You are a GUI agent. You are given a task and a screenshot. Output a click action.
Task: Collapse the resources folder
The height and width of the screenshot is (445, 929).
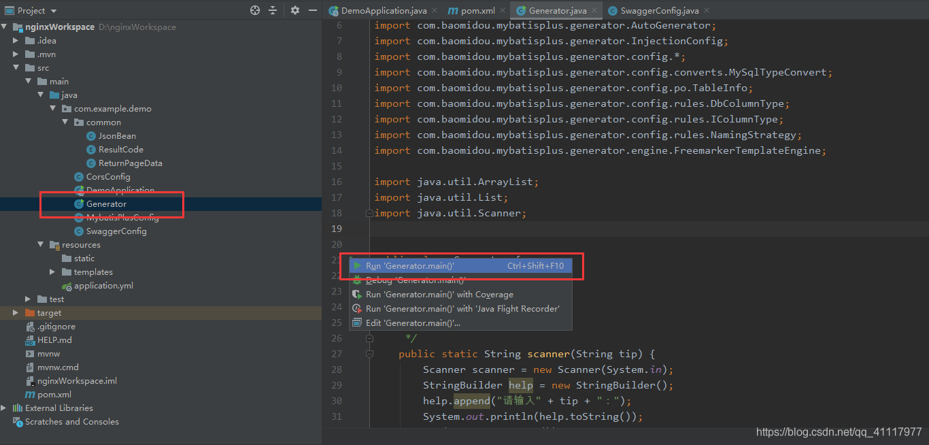[41, 245]
